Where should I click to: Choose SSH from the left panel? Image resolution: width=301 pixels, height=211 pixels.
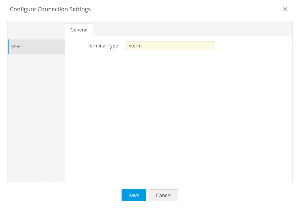click(x=36, y=47)
